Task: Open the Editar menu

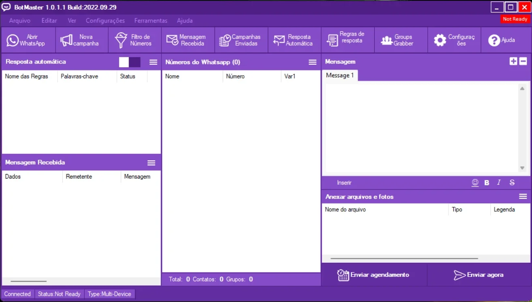Action: (49, 21)
